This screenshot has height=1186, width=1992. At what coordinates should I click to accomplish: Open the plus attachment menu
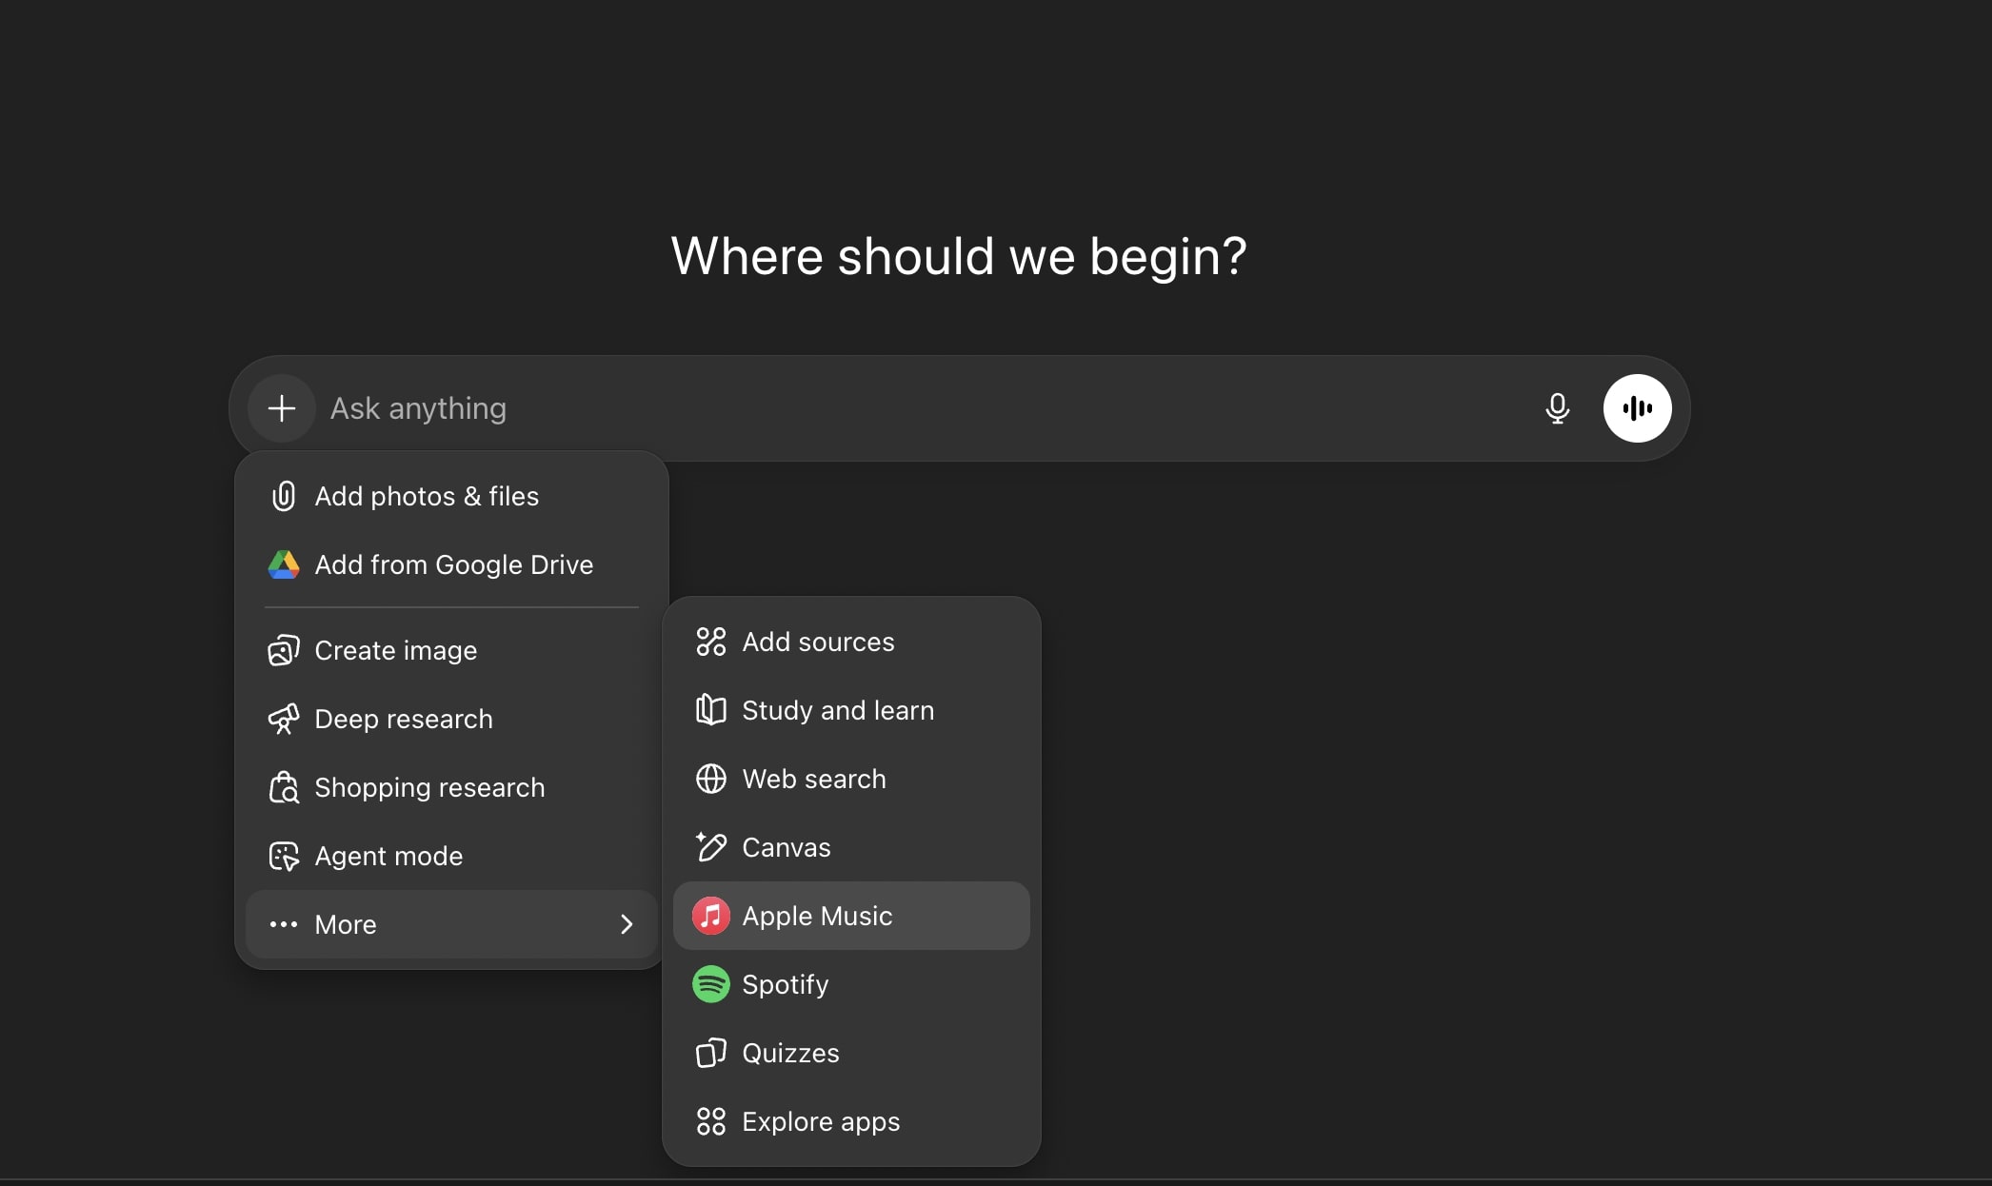(x=281, y=407)
